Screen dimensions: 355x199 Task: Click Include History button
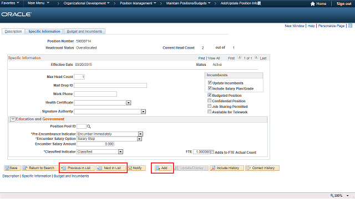[227, 168]
